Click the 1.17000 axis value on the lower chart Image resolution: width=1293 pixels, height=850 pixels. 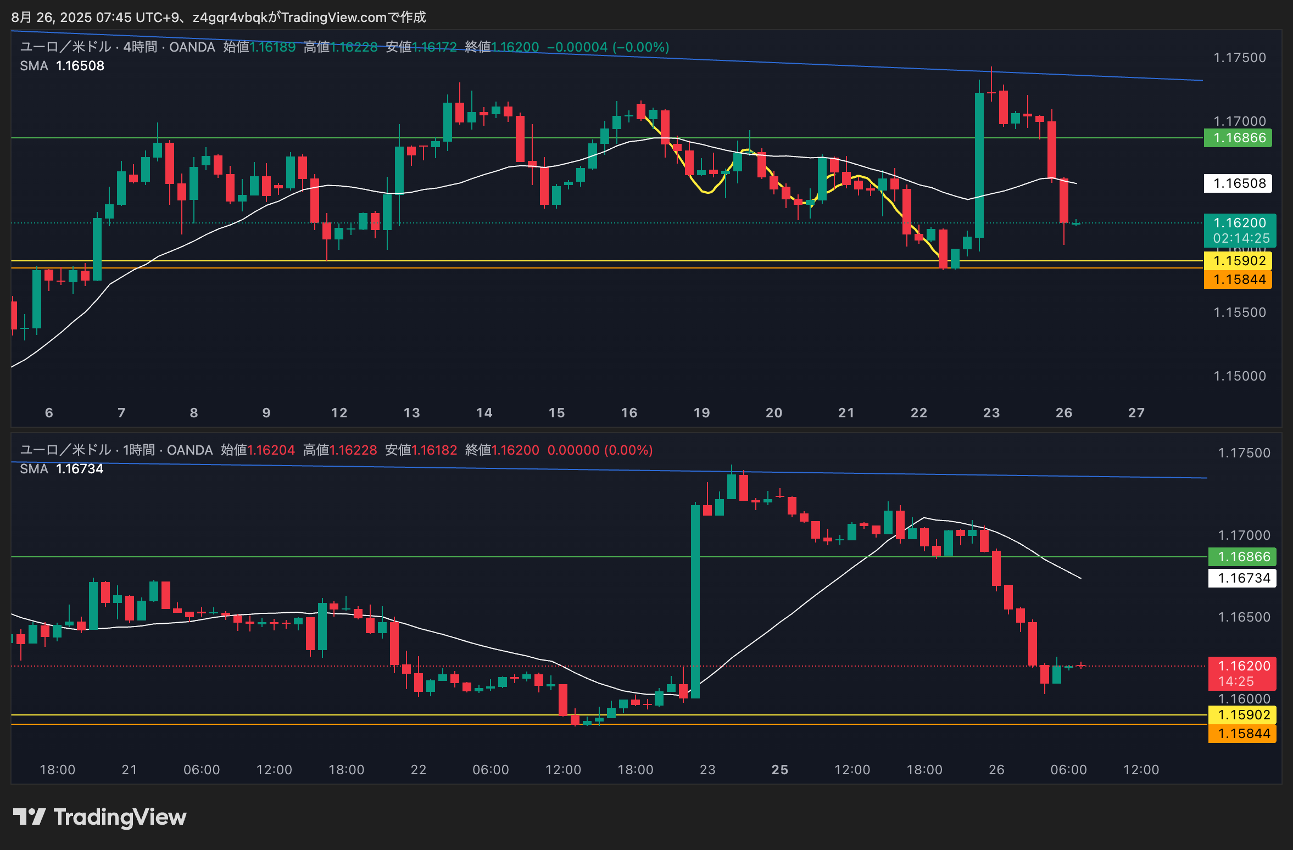(x=1244, y=535)
